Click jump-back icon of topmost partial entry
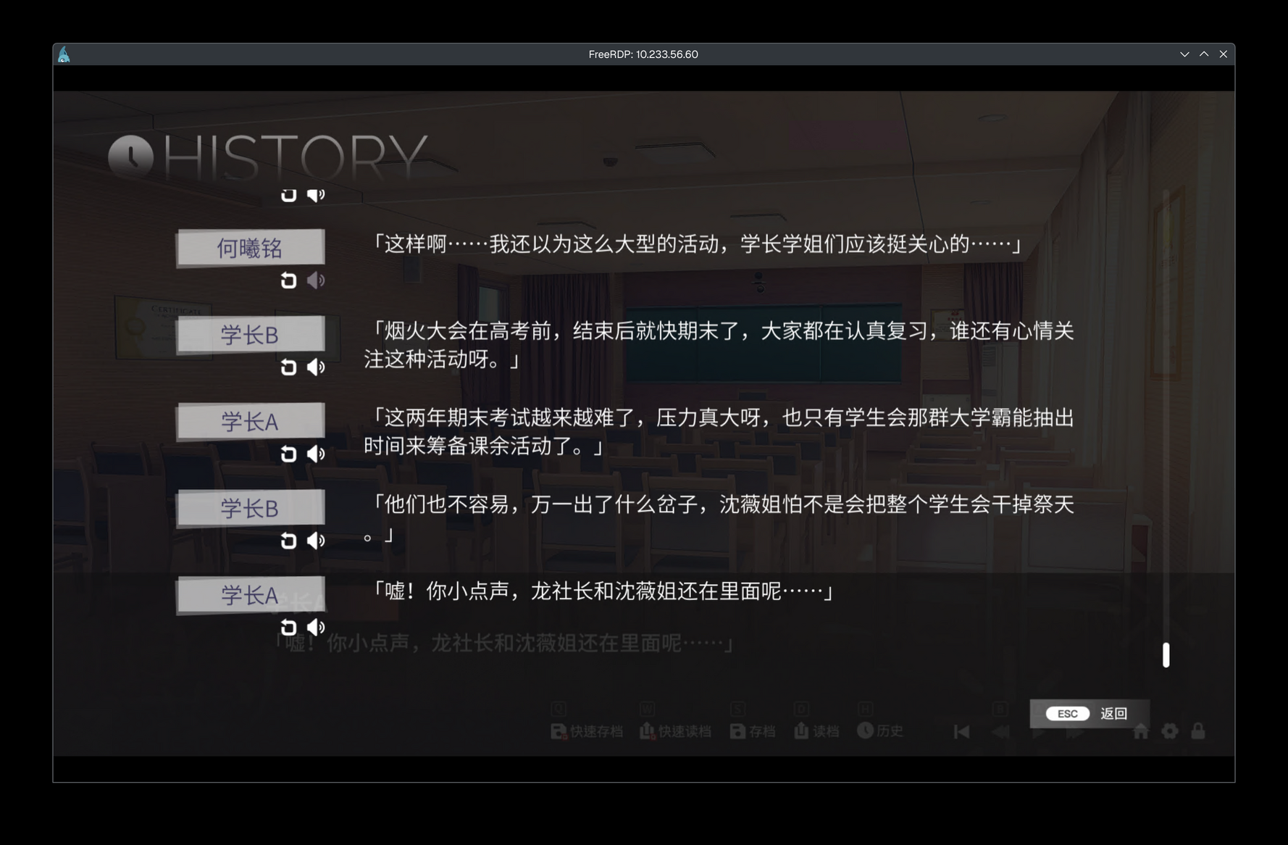The image size is (1288, 845). [x=288, y=195]
